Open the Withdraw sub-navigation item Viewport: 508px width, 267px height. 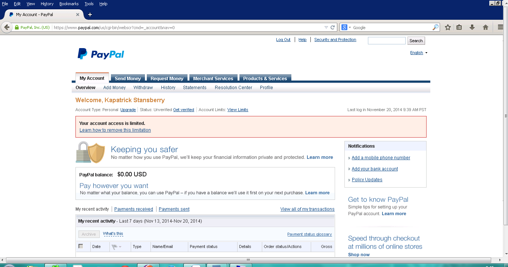pos(143,88)
